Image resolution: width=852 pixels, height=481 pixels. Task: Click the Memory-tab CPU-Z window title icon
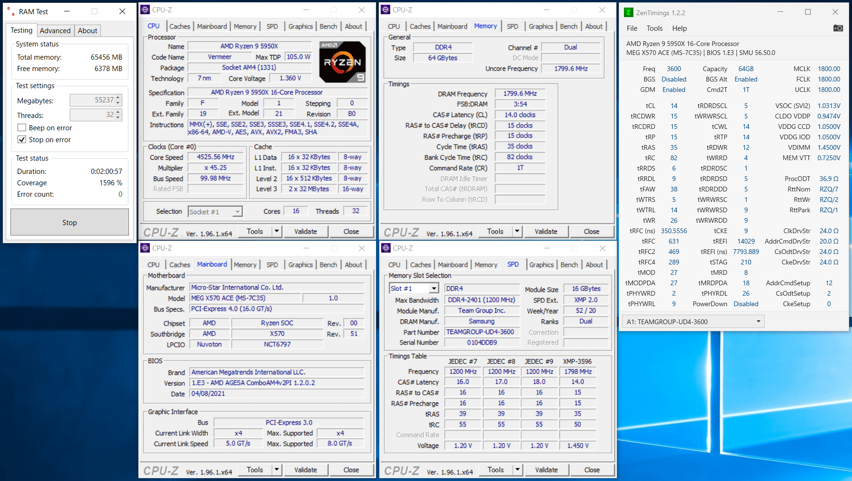coord(386,9)
